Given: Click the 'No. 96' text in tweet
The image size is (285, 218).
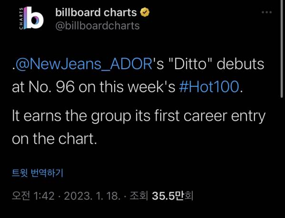Looking at the screenshot, I should click(51, 87).
